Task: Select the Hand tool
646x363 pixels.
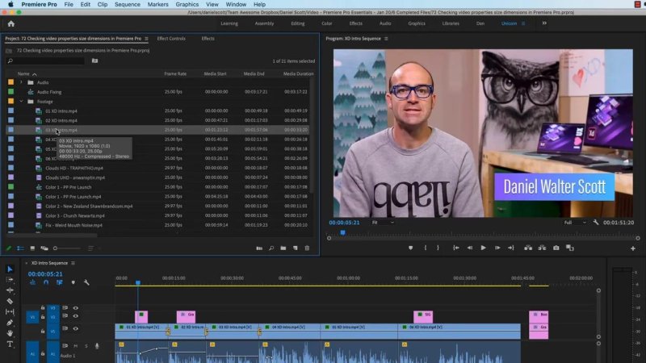Action: pos(10,333)
